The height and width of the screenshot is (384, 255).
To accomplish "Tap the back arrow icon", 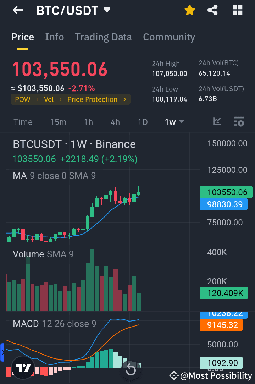I will click(x=18, y=10).
